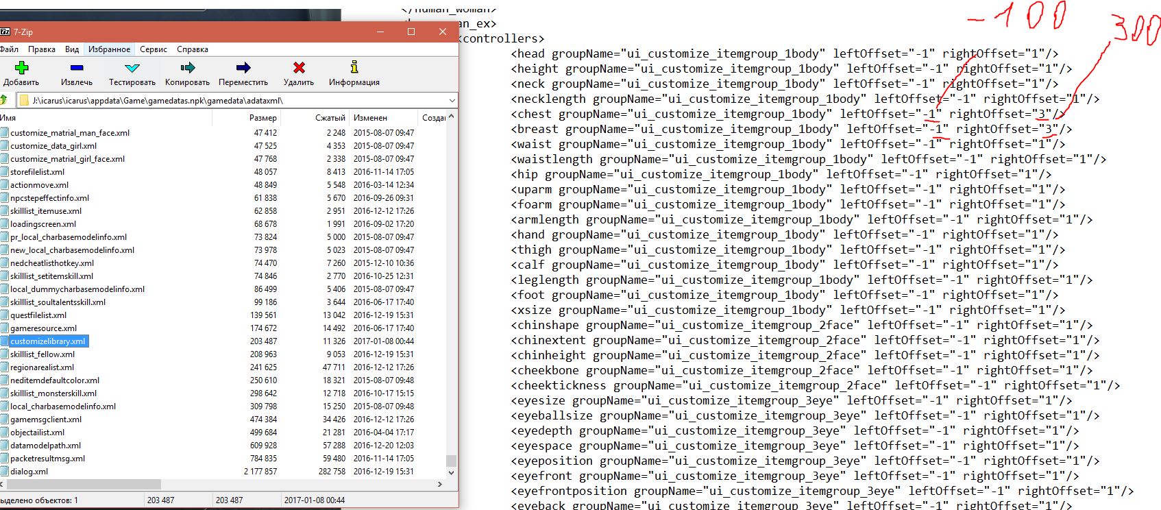Viewport: 1161px width, 510px height.
Task: Click the Copy (Копировать) arrow icon
Action: click(187, 68)
